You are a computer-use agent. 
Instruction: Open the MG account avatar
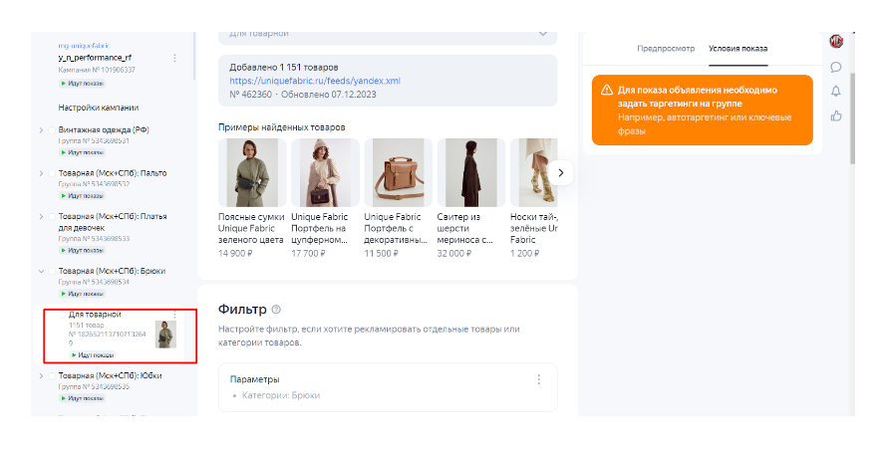pyautogui.click(x=837, y=42)
